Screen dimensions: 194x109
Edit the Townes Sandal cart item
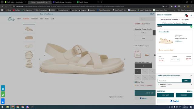[176, 41]
